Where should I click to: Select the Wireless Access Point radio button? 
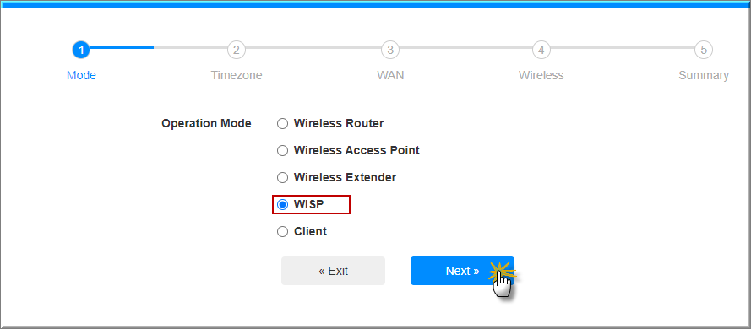283,151
